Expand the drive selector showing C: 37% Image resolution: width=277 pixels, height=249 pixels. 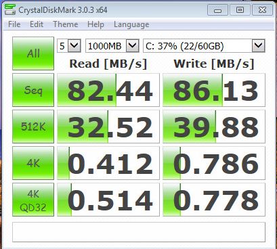pyautogui.click(x=204, y=46)
